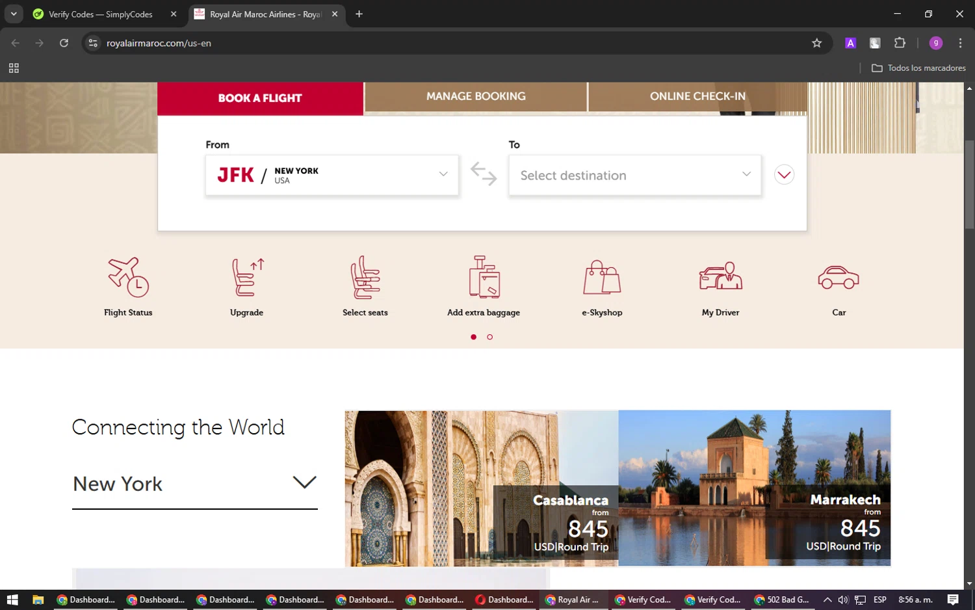The image size is (975, 610).
Task: Bookmark this page with the star icon
Action: (x=817, y=43)
